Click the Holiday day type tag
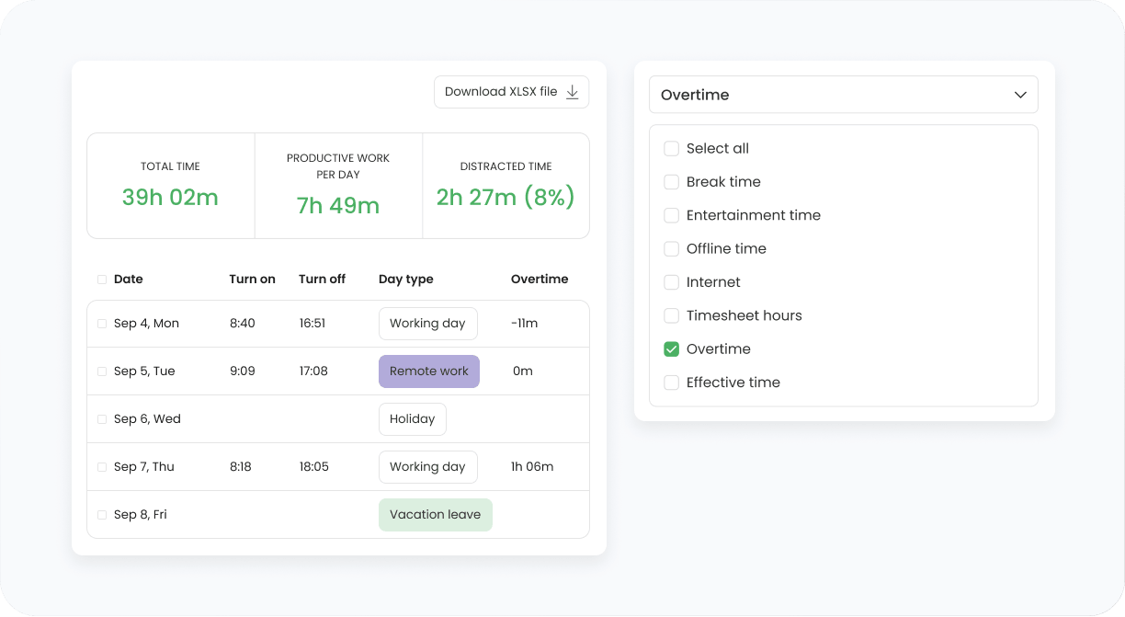 pyautogui.click(x=413, y=419)
